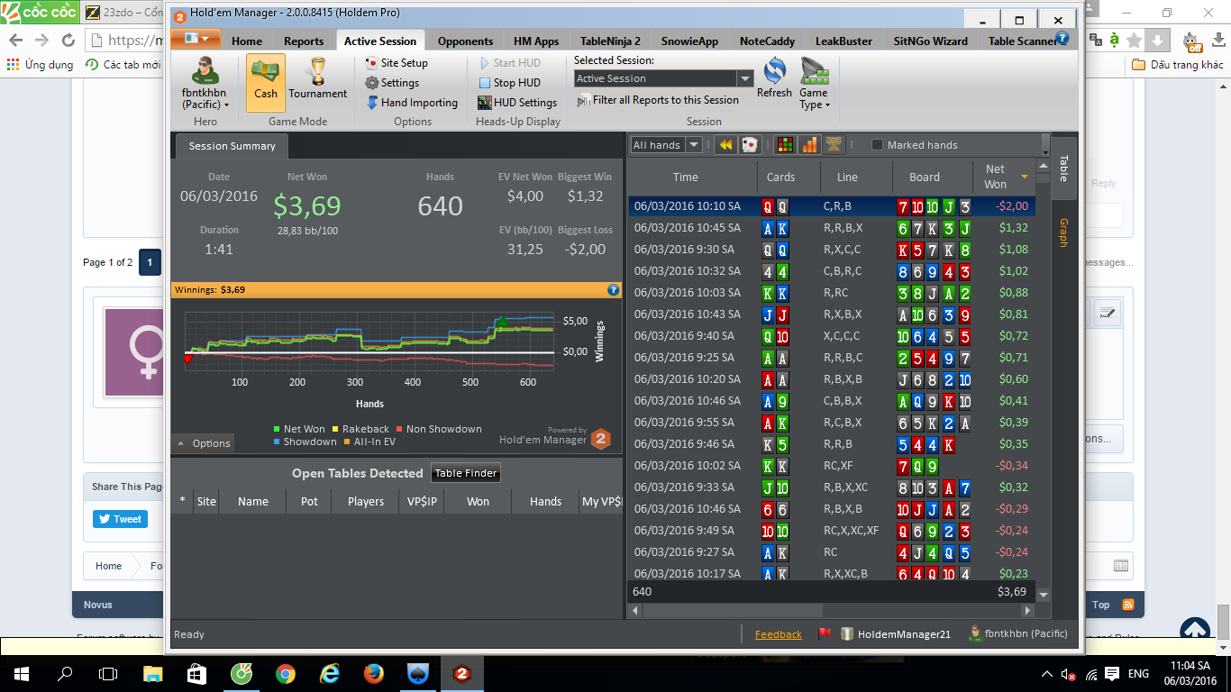This screenshot has height=692, width=1231.
Task: Click Home breadcrumb in the browser page
Action: coord(108,566)
